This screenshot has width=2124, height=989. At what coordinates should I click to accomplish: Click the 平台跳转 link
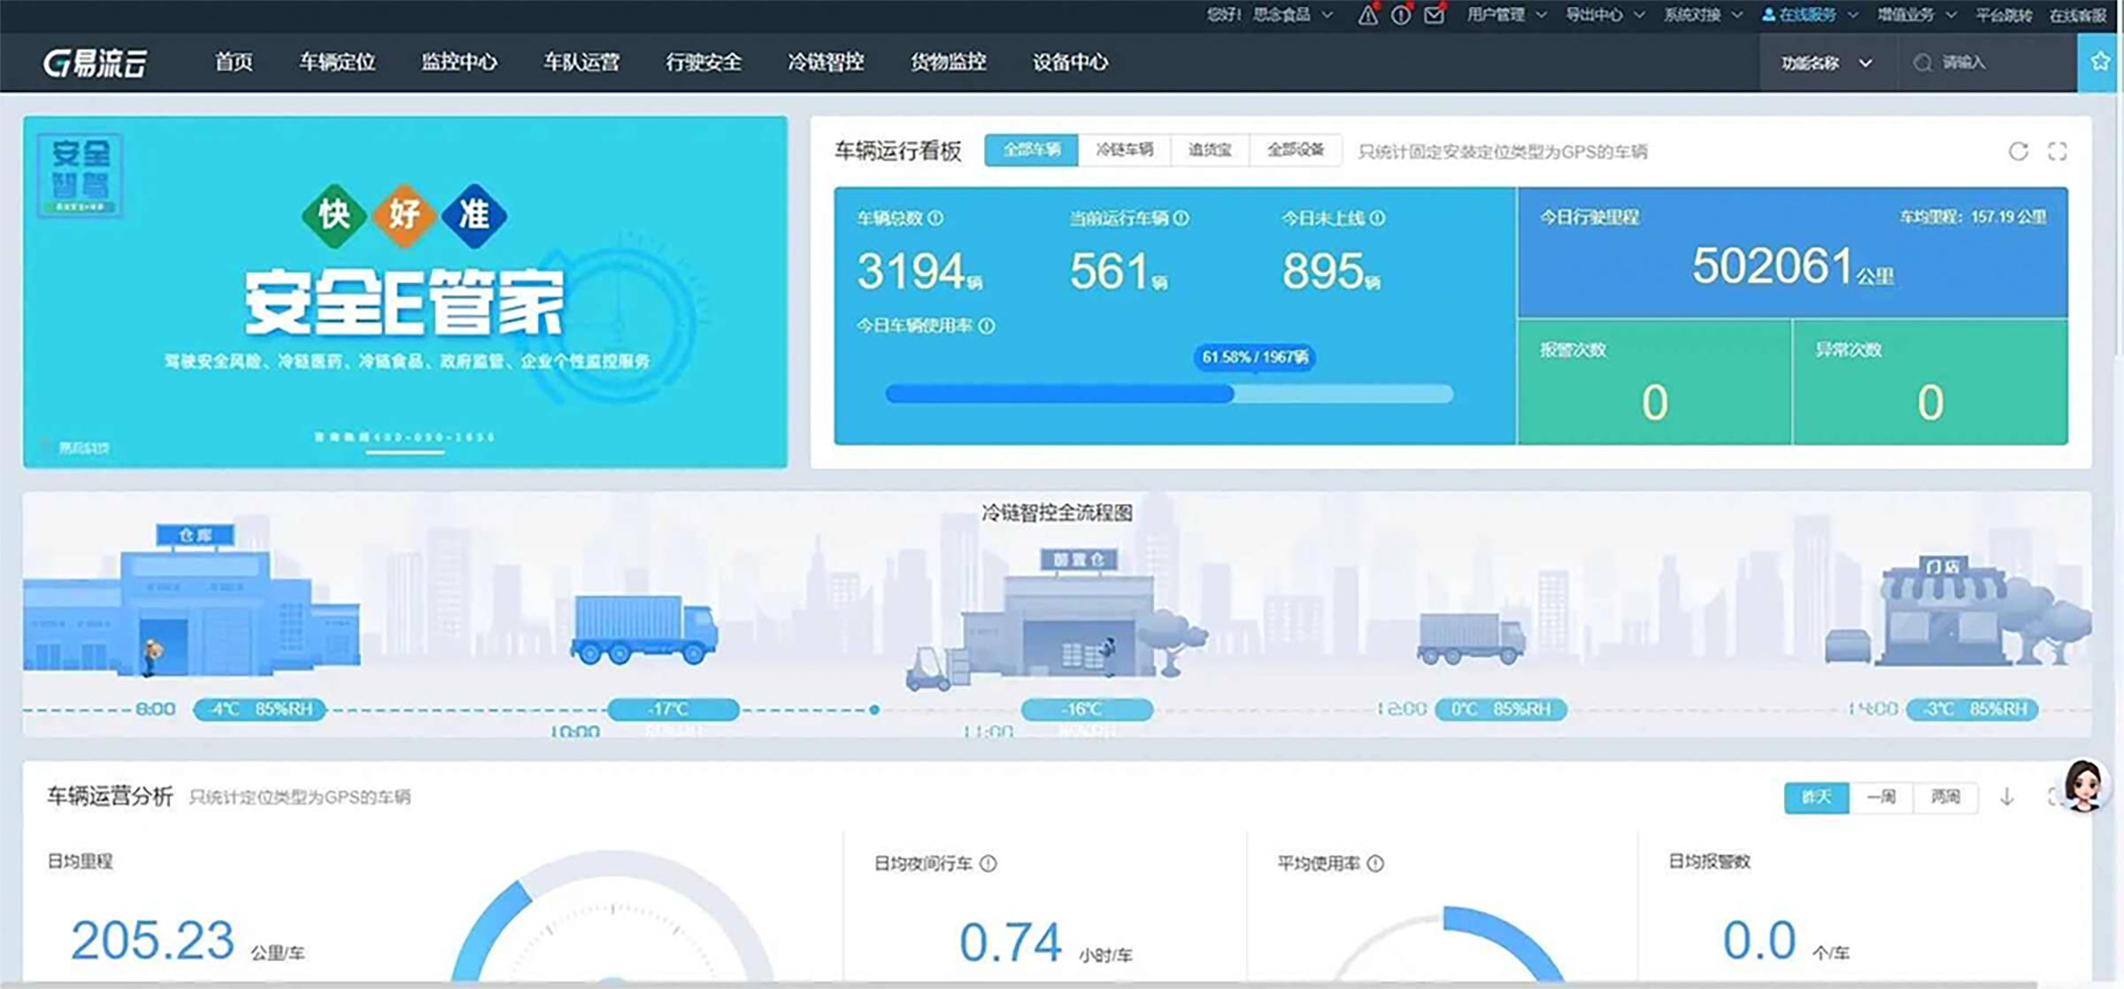coord(2004,15)
